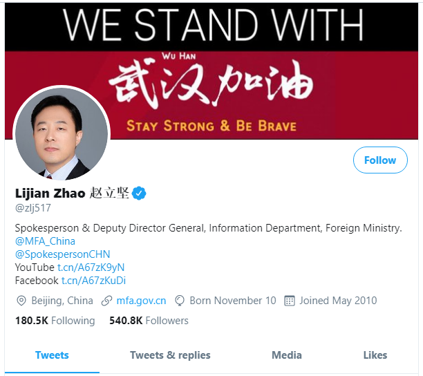Open the circular profile photo
423x376 pixels.
(x=62, y=134)
